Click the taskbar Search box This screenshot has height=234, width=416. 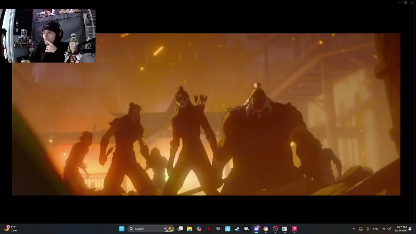151,229
